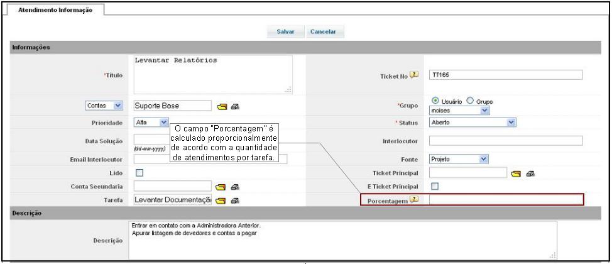Click into the Título text area
The width and height of the screenshot is (612, 264).
click(x=213, y=75)
